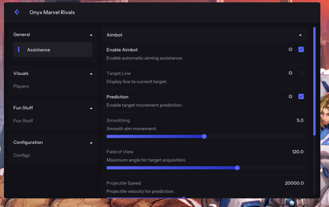Click 'Projectile velocity for prediction.' description

(140, 191)
